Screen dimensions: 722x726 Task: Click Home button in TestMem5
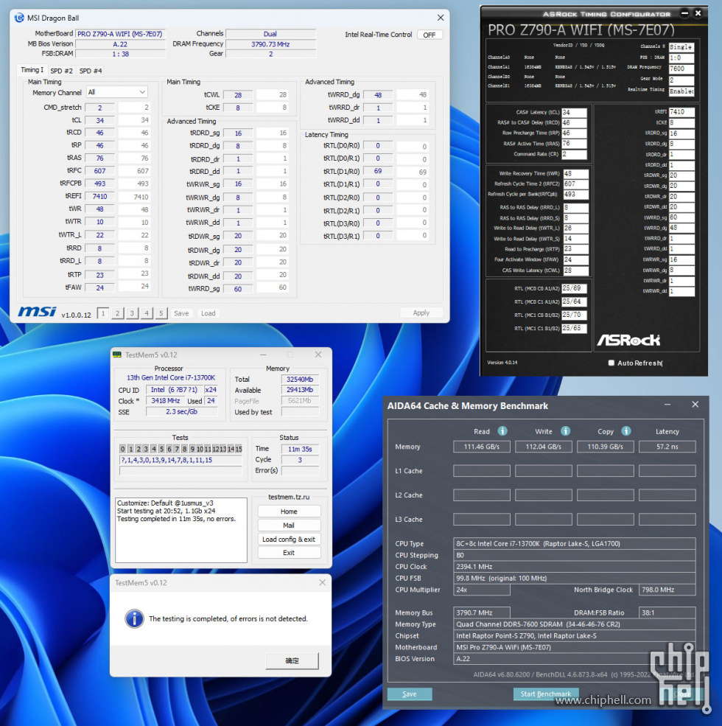[289, 512]
